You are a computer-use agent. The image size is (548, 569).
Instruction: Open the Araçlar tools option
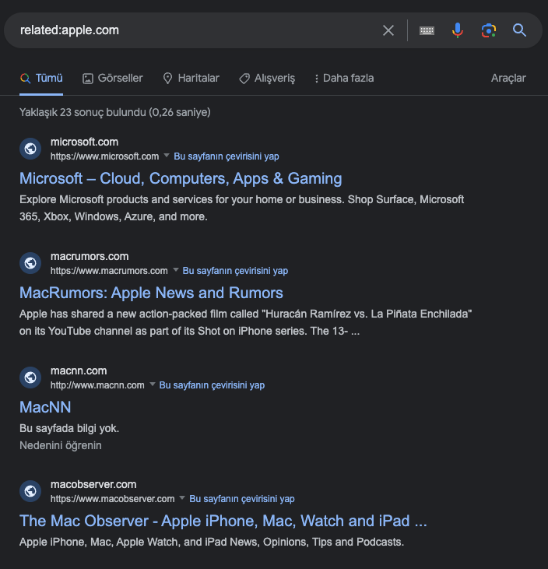click(x=508, y=78)
